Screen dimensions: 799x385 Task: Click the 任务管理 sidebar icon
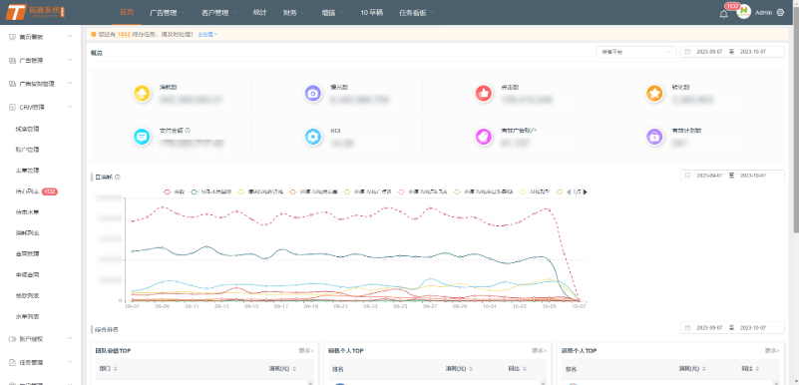[13, 363]
